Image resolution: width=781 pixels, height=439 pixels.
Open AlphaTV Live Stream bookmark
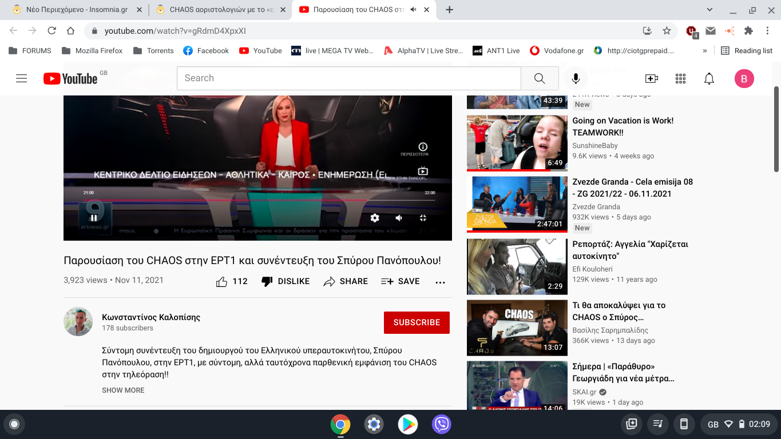pyautogui.click(x=423, y=51)
